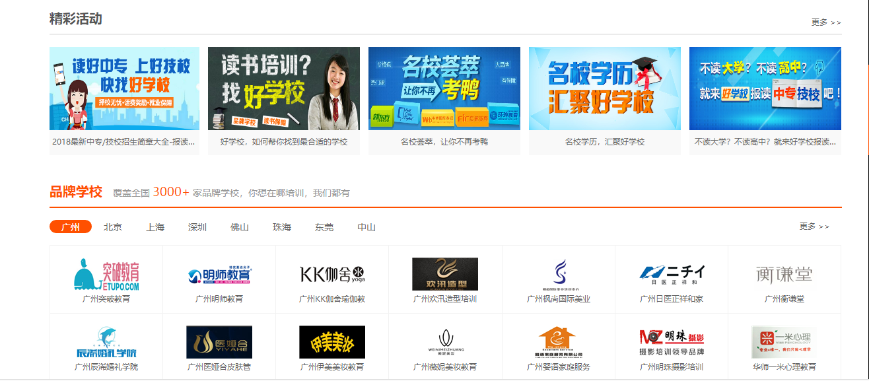
Task: Switch to the 东莞 city tab
Action: [324, 227]
